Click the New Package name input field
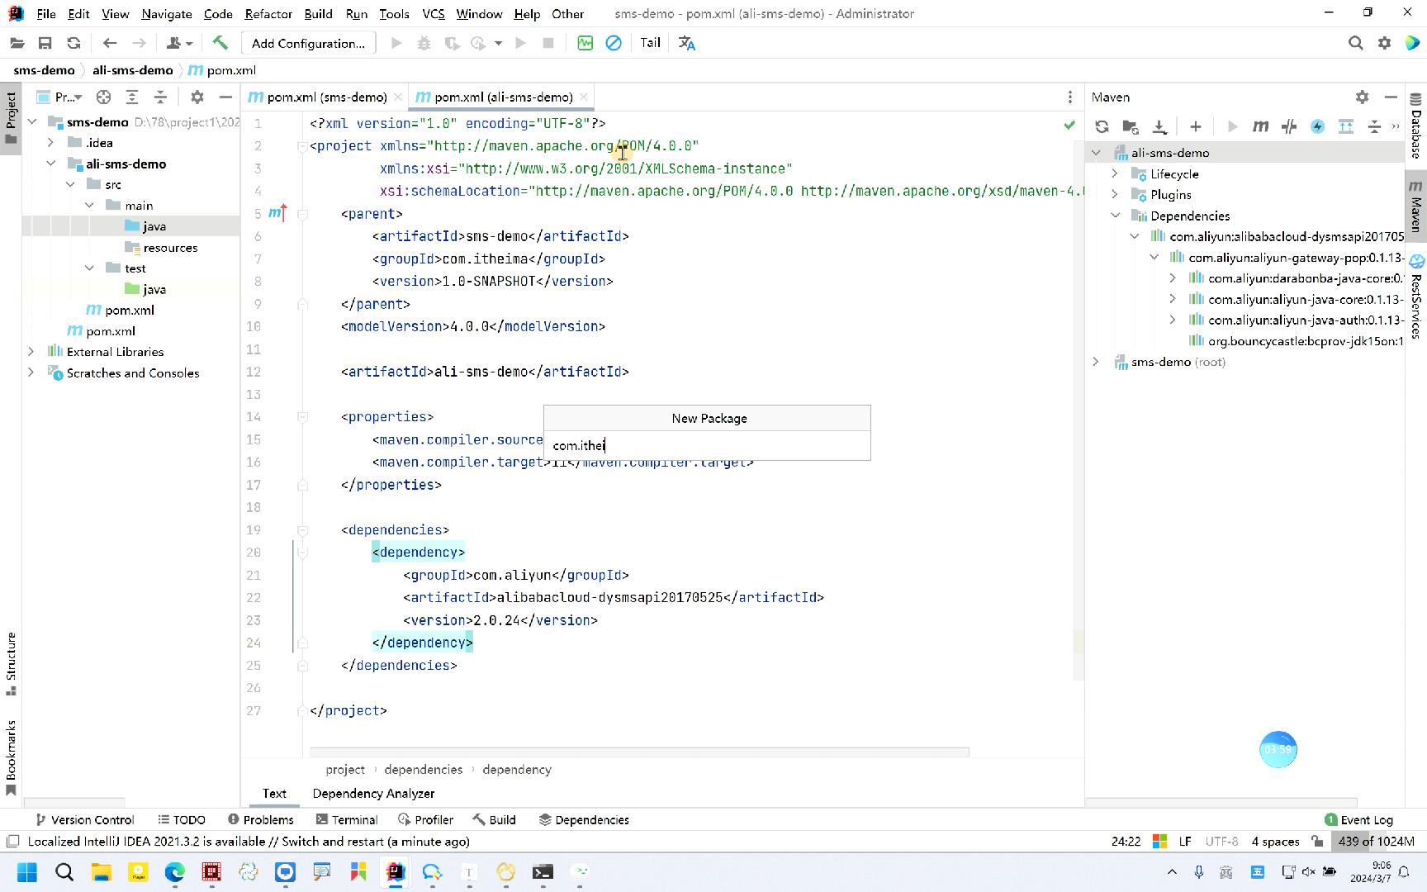 pyautogui.click(x=706, y=446)
